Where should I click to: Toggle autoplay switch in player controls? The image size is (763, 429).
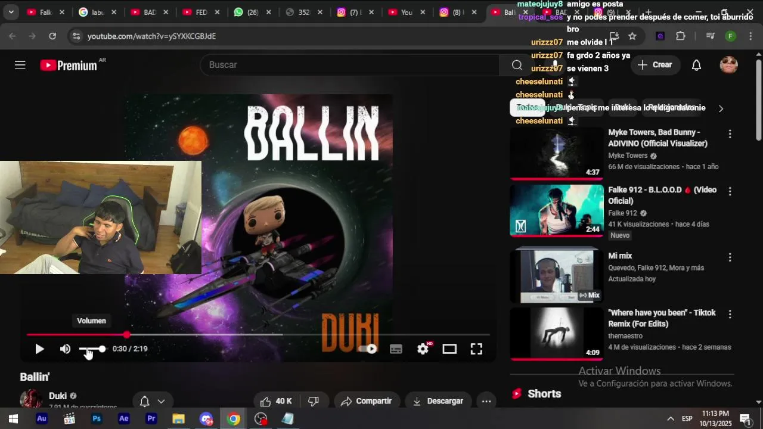pyautogui.click(x=368, y=349)
